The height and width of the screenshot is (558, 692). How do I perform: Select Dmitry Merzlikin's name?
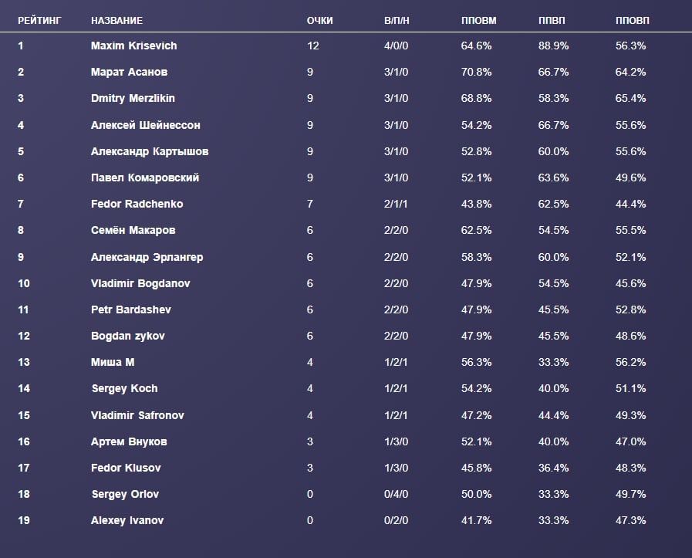pos(133,99)
